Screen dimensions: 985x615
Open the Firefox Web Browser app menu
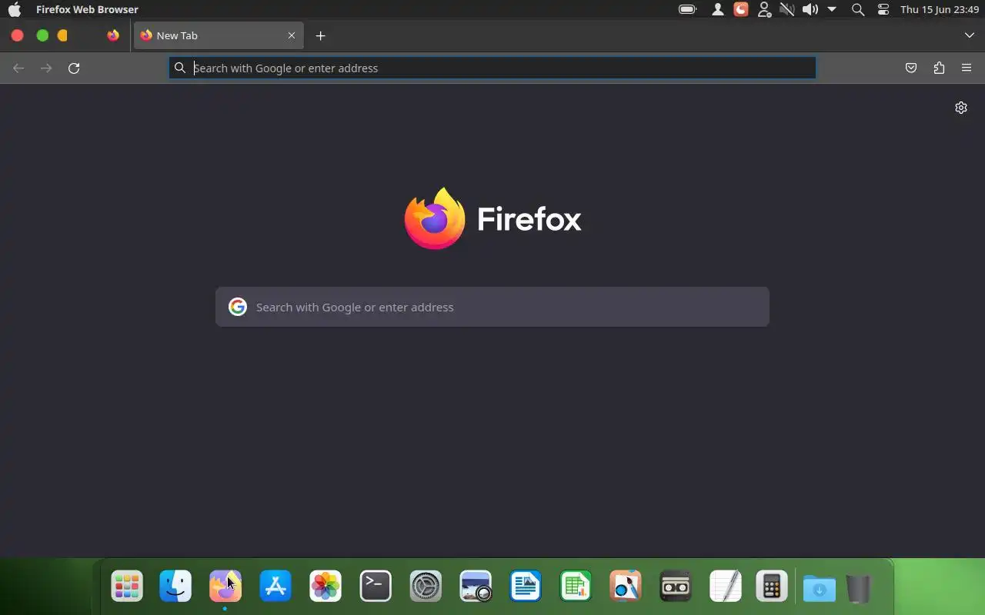click(87, 9)
